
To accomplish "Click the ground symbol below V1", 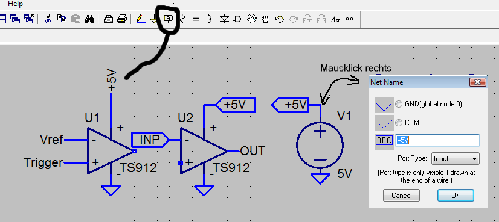I will (x=320, y=179).
